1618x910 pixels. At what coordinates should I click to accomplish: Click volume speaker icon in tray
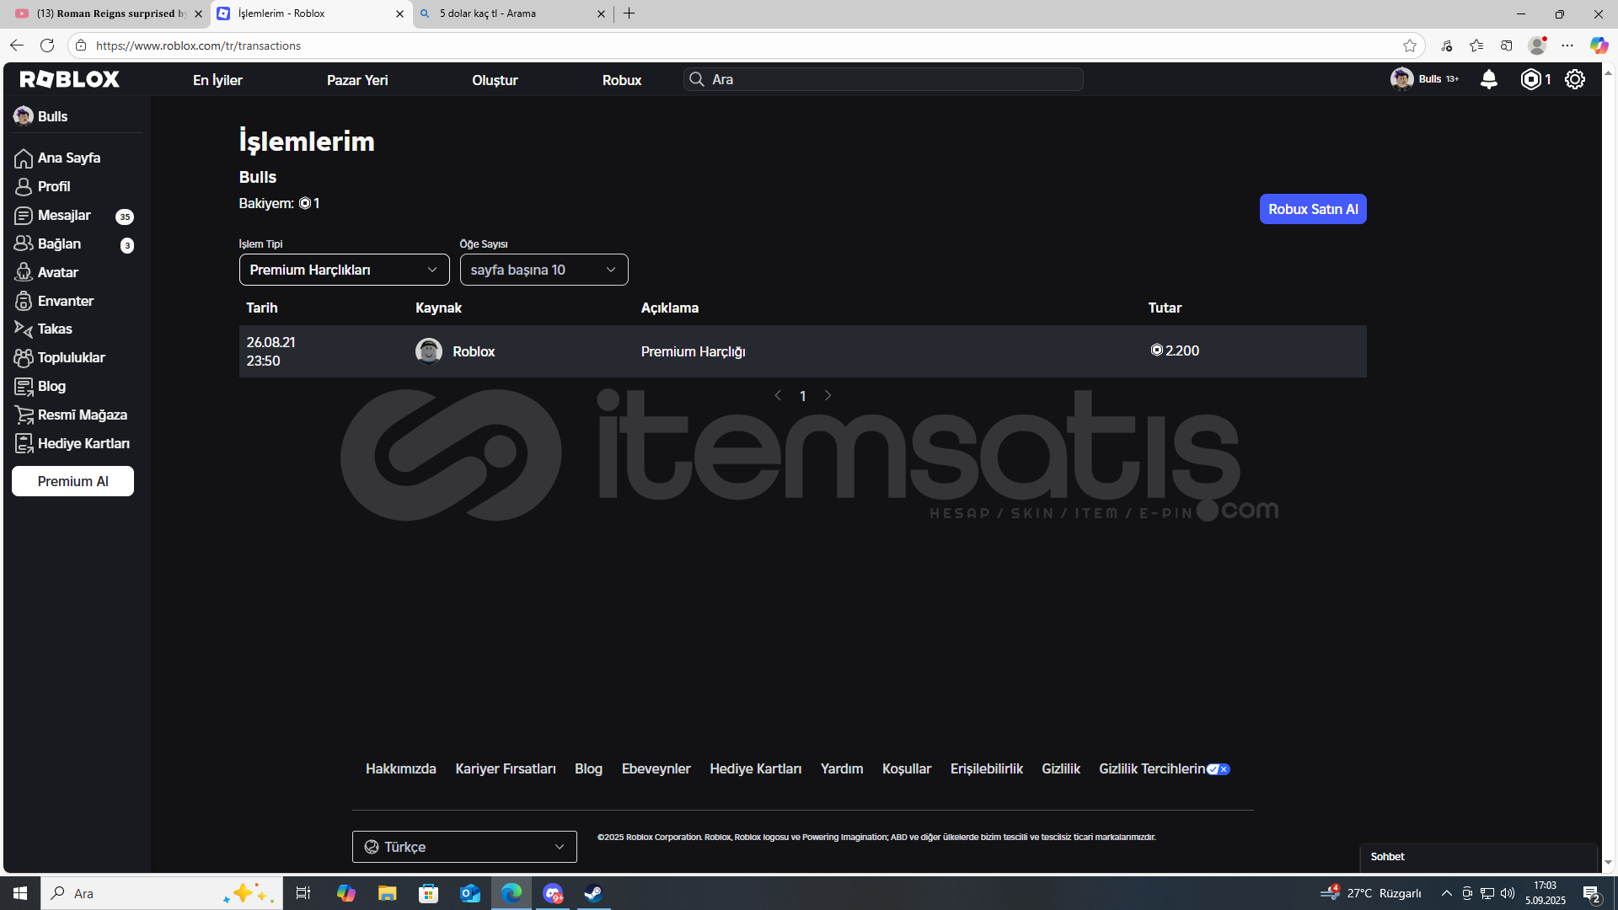tap(1508, 893)
